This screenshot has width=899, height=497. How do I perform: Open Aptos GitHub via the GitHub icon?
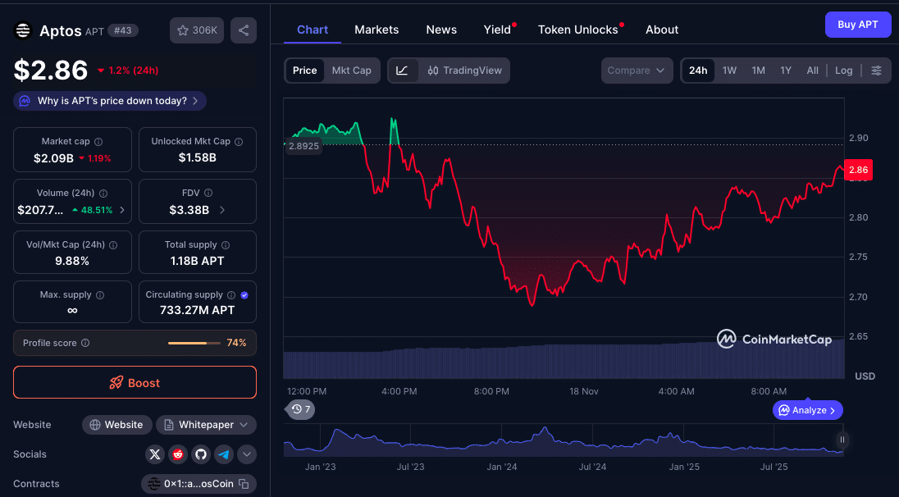coord(200,454)
